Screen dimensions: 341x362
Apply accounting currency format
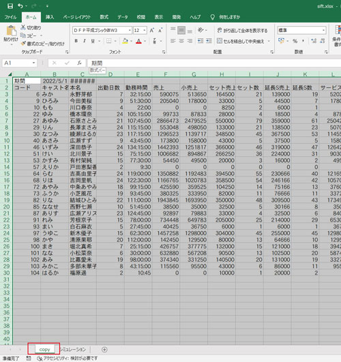point(281,41)
